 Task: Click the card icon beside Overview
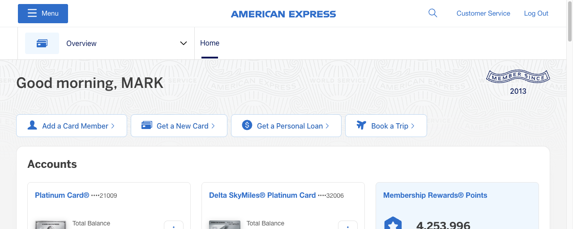tap(42, 43)
